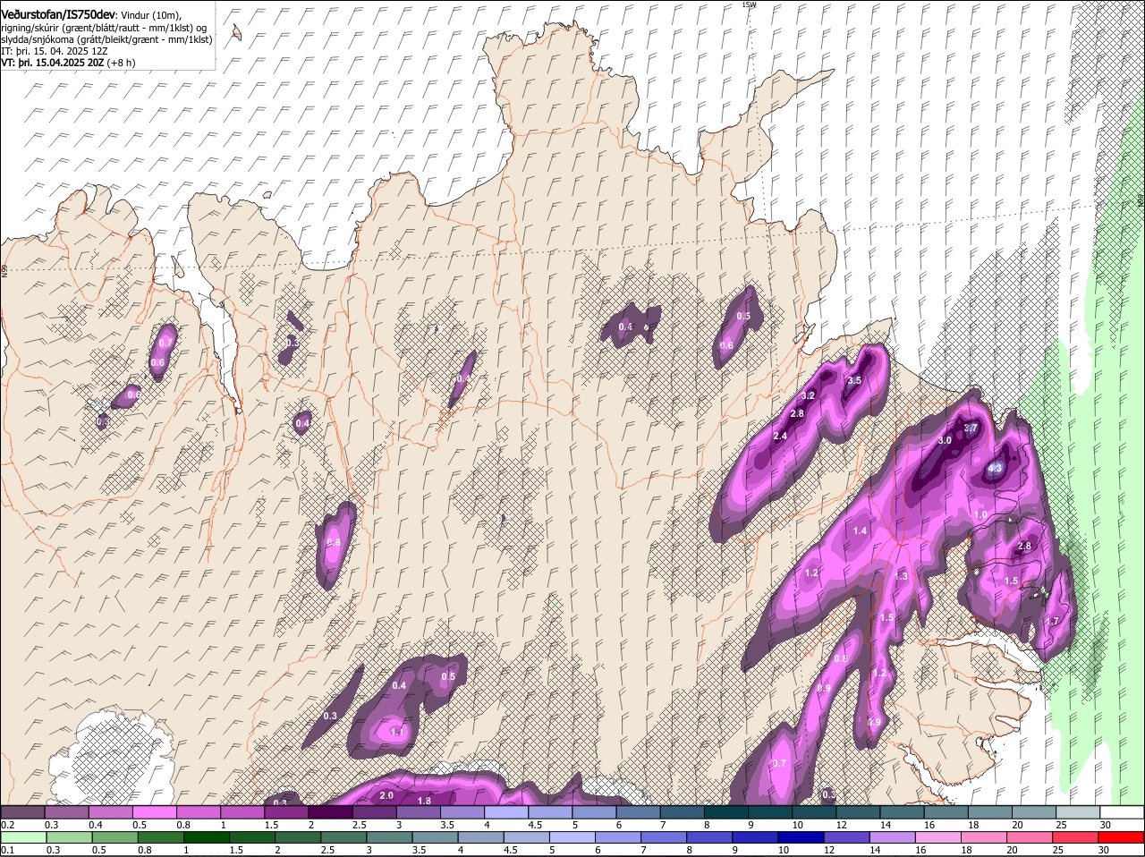The image size is (1145, 857).
Task: Click the 2.0 value near the south coast
Action: (387, 795)
